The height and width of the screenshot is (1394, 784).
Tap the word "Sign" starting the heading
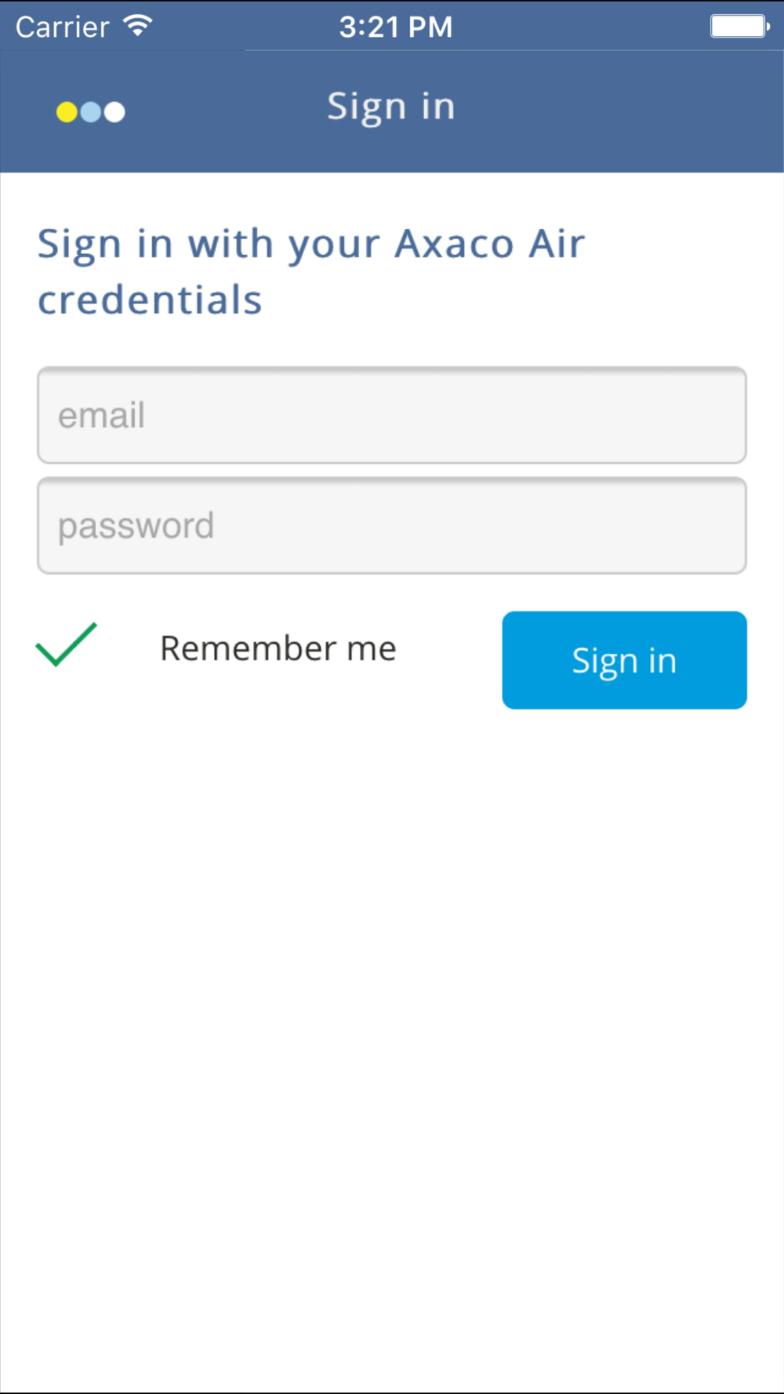tap(80, 244)
